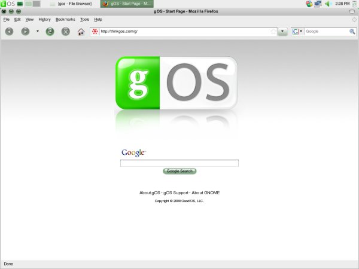The image size is (359, 269).
Task: Open the History menu
Action: point(44,20)
